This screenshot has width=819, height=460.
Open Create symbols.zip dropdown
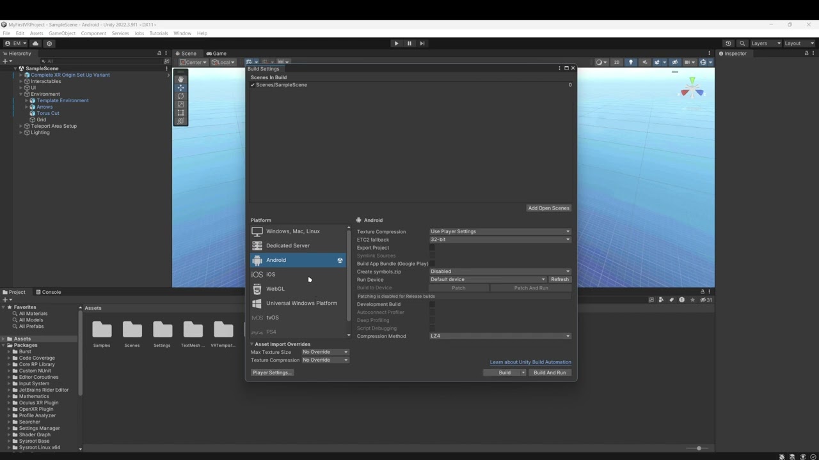pos(500,272)
